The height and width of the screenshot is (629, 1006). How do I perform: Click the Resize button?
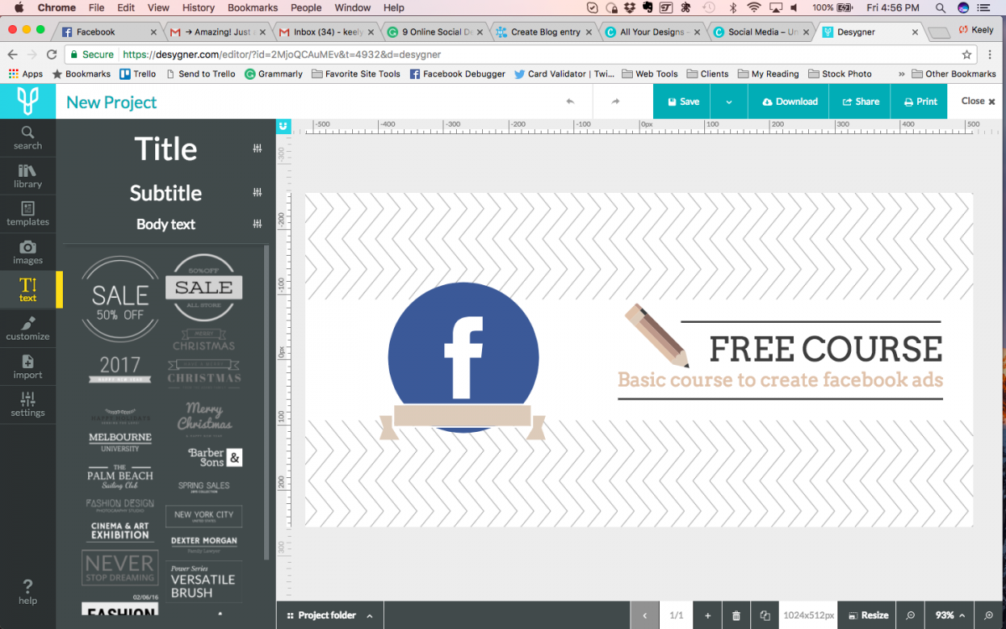(868, 616)
